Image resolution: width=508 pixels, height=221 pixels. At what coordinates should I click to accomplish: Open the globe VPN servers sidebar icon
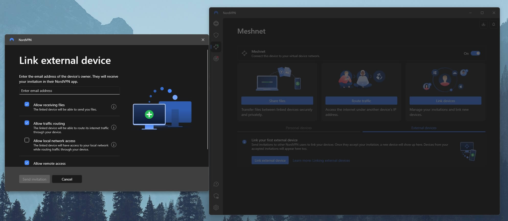coord(216,23)
